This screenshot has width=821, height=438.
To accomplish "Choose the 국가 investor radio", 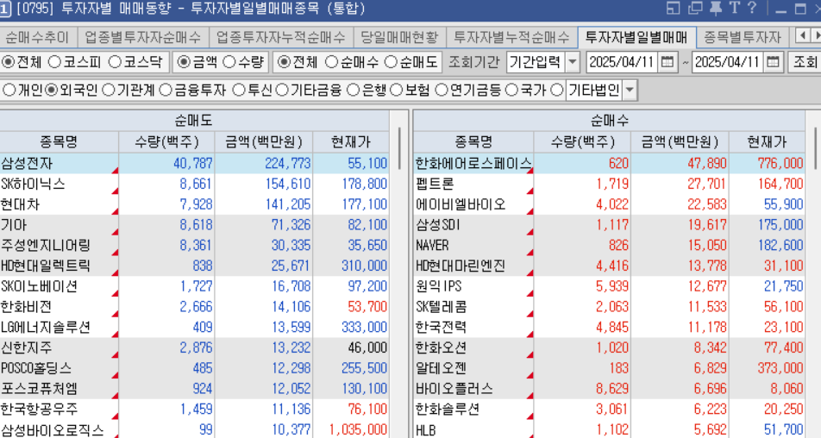I will (512, 90).
